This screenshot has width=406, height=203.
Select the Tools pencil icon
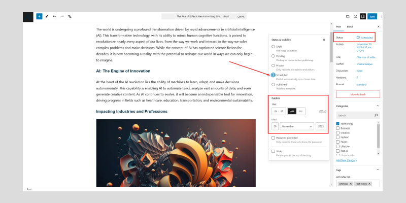(x=47, y=17)
